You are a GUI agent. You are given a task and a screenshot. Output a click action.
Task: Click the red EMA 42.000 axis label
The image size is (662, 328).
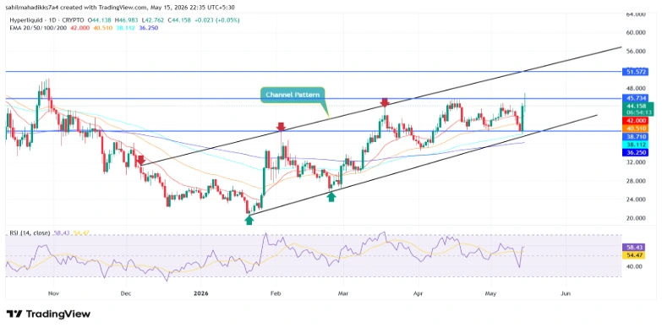pyautogui.click(x=635, y=120)
